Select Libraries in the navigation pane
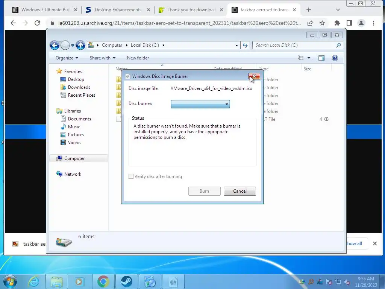 73,111
